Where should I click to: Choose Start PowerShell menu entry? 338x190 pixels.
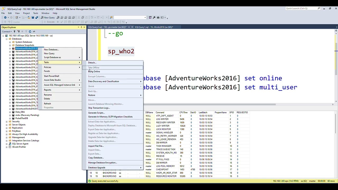60,76
